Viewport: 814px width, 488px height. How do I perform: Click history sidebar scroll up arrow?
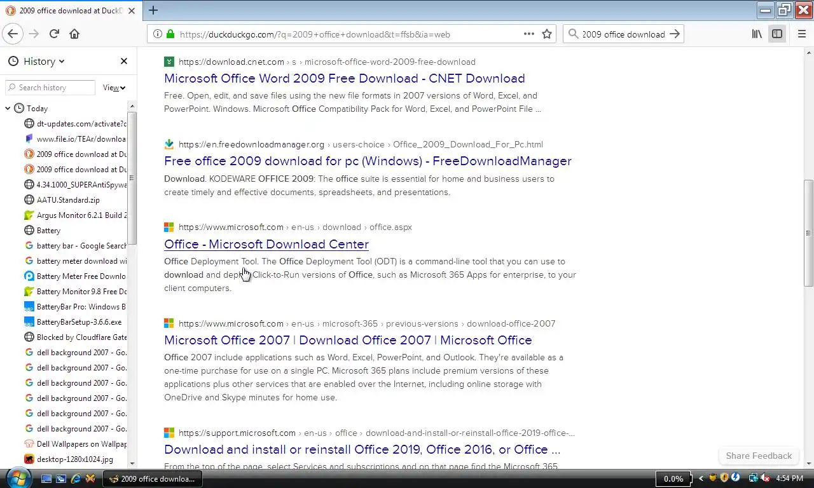pyautogui.click(x=132, y=105)
